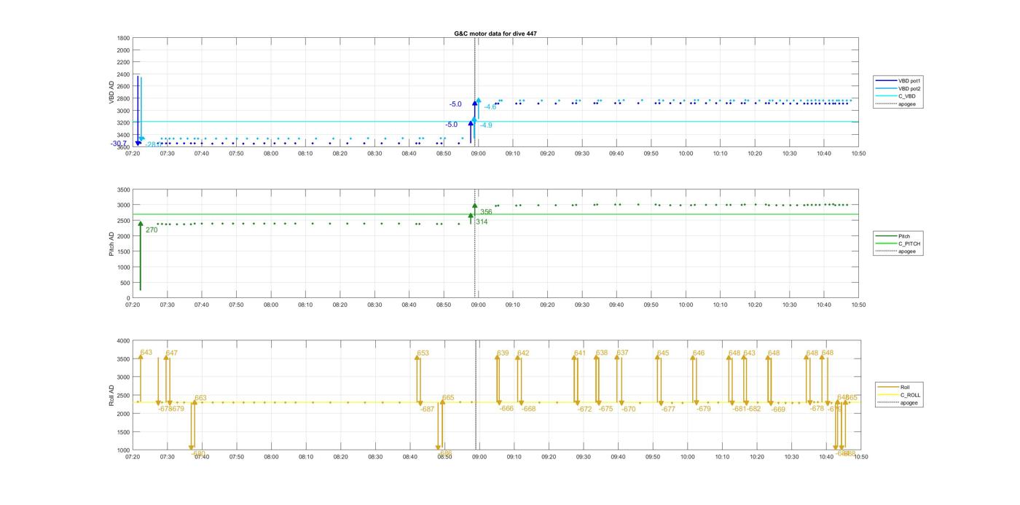Click '3500' on the Pitch y-axis

123,189
